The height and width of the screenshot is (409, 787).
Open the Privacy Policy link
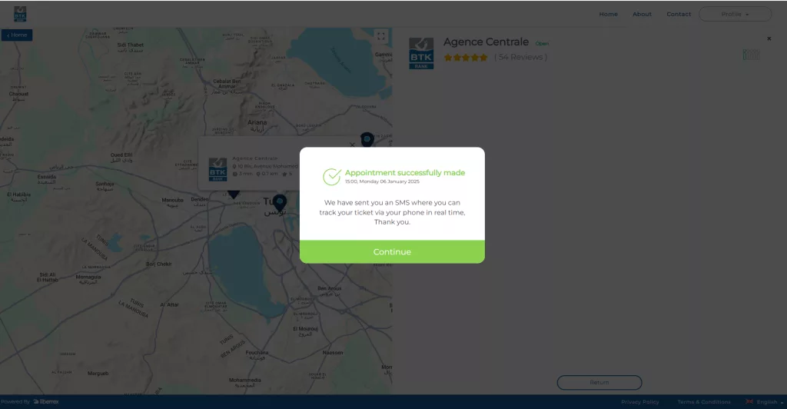pos(640,402)
